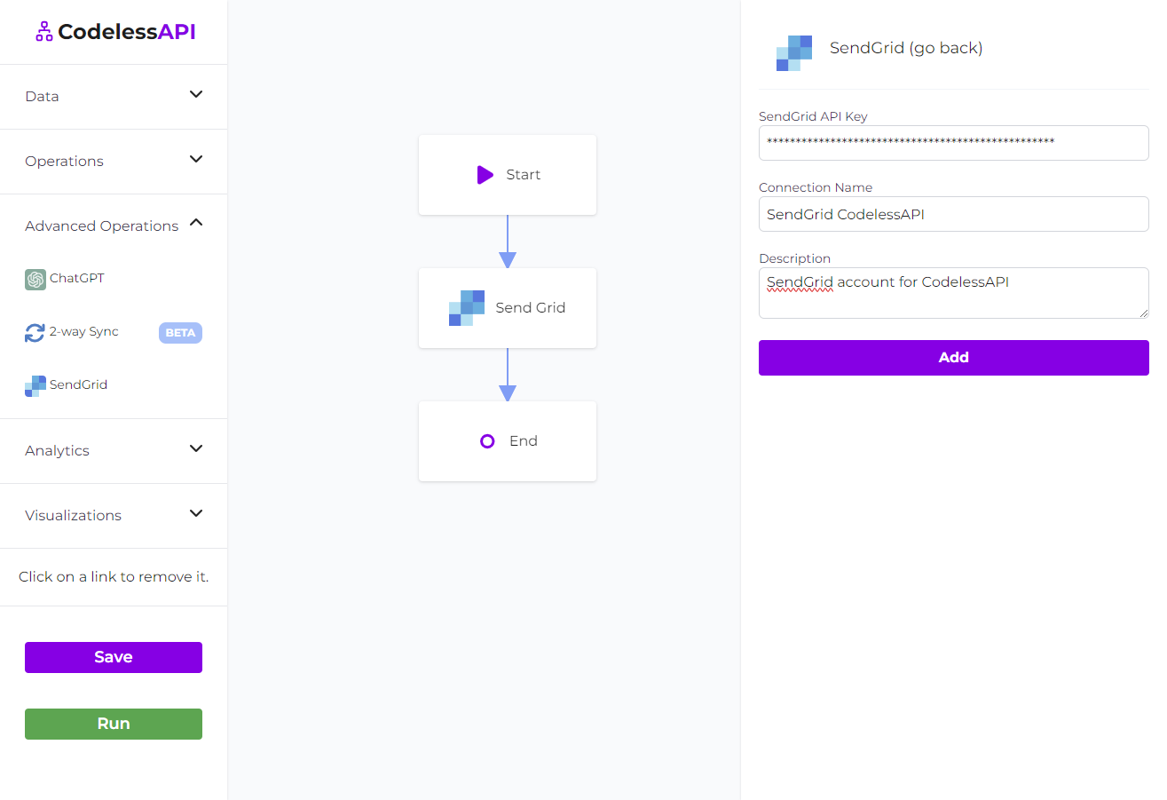
Task: Run the workflow
Action: pyautogui.click(x=114, y=724)
